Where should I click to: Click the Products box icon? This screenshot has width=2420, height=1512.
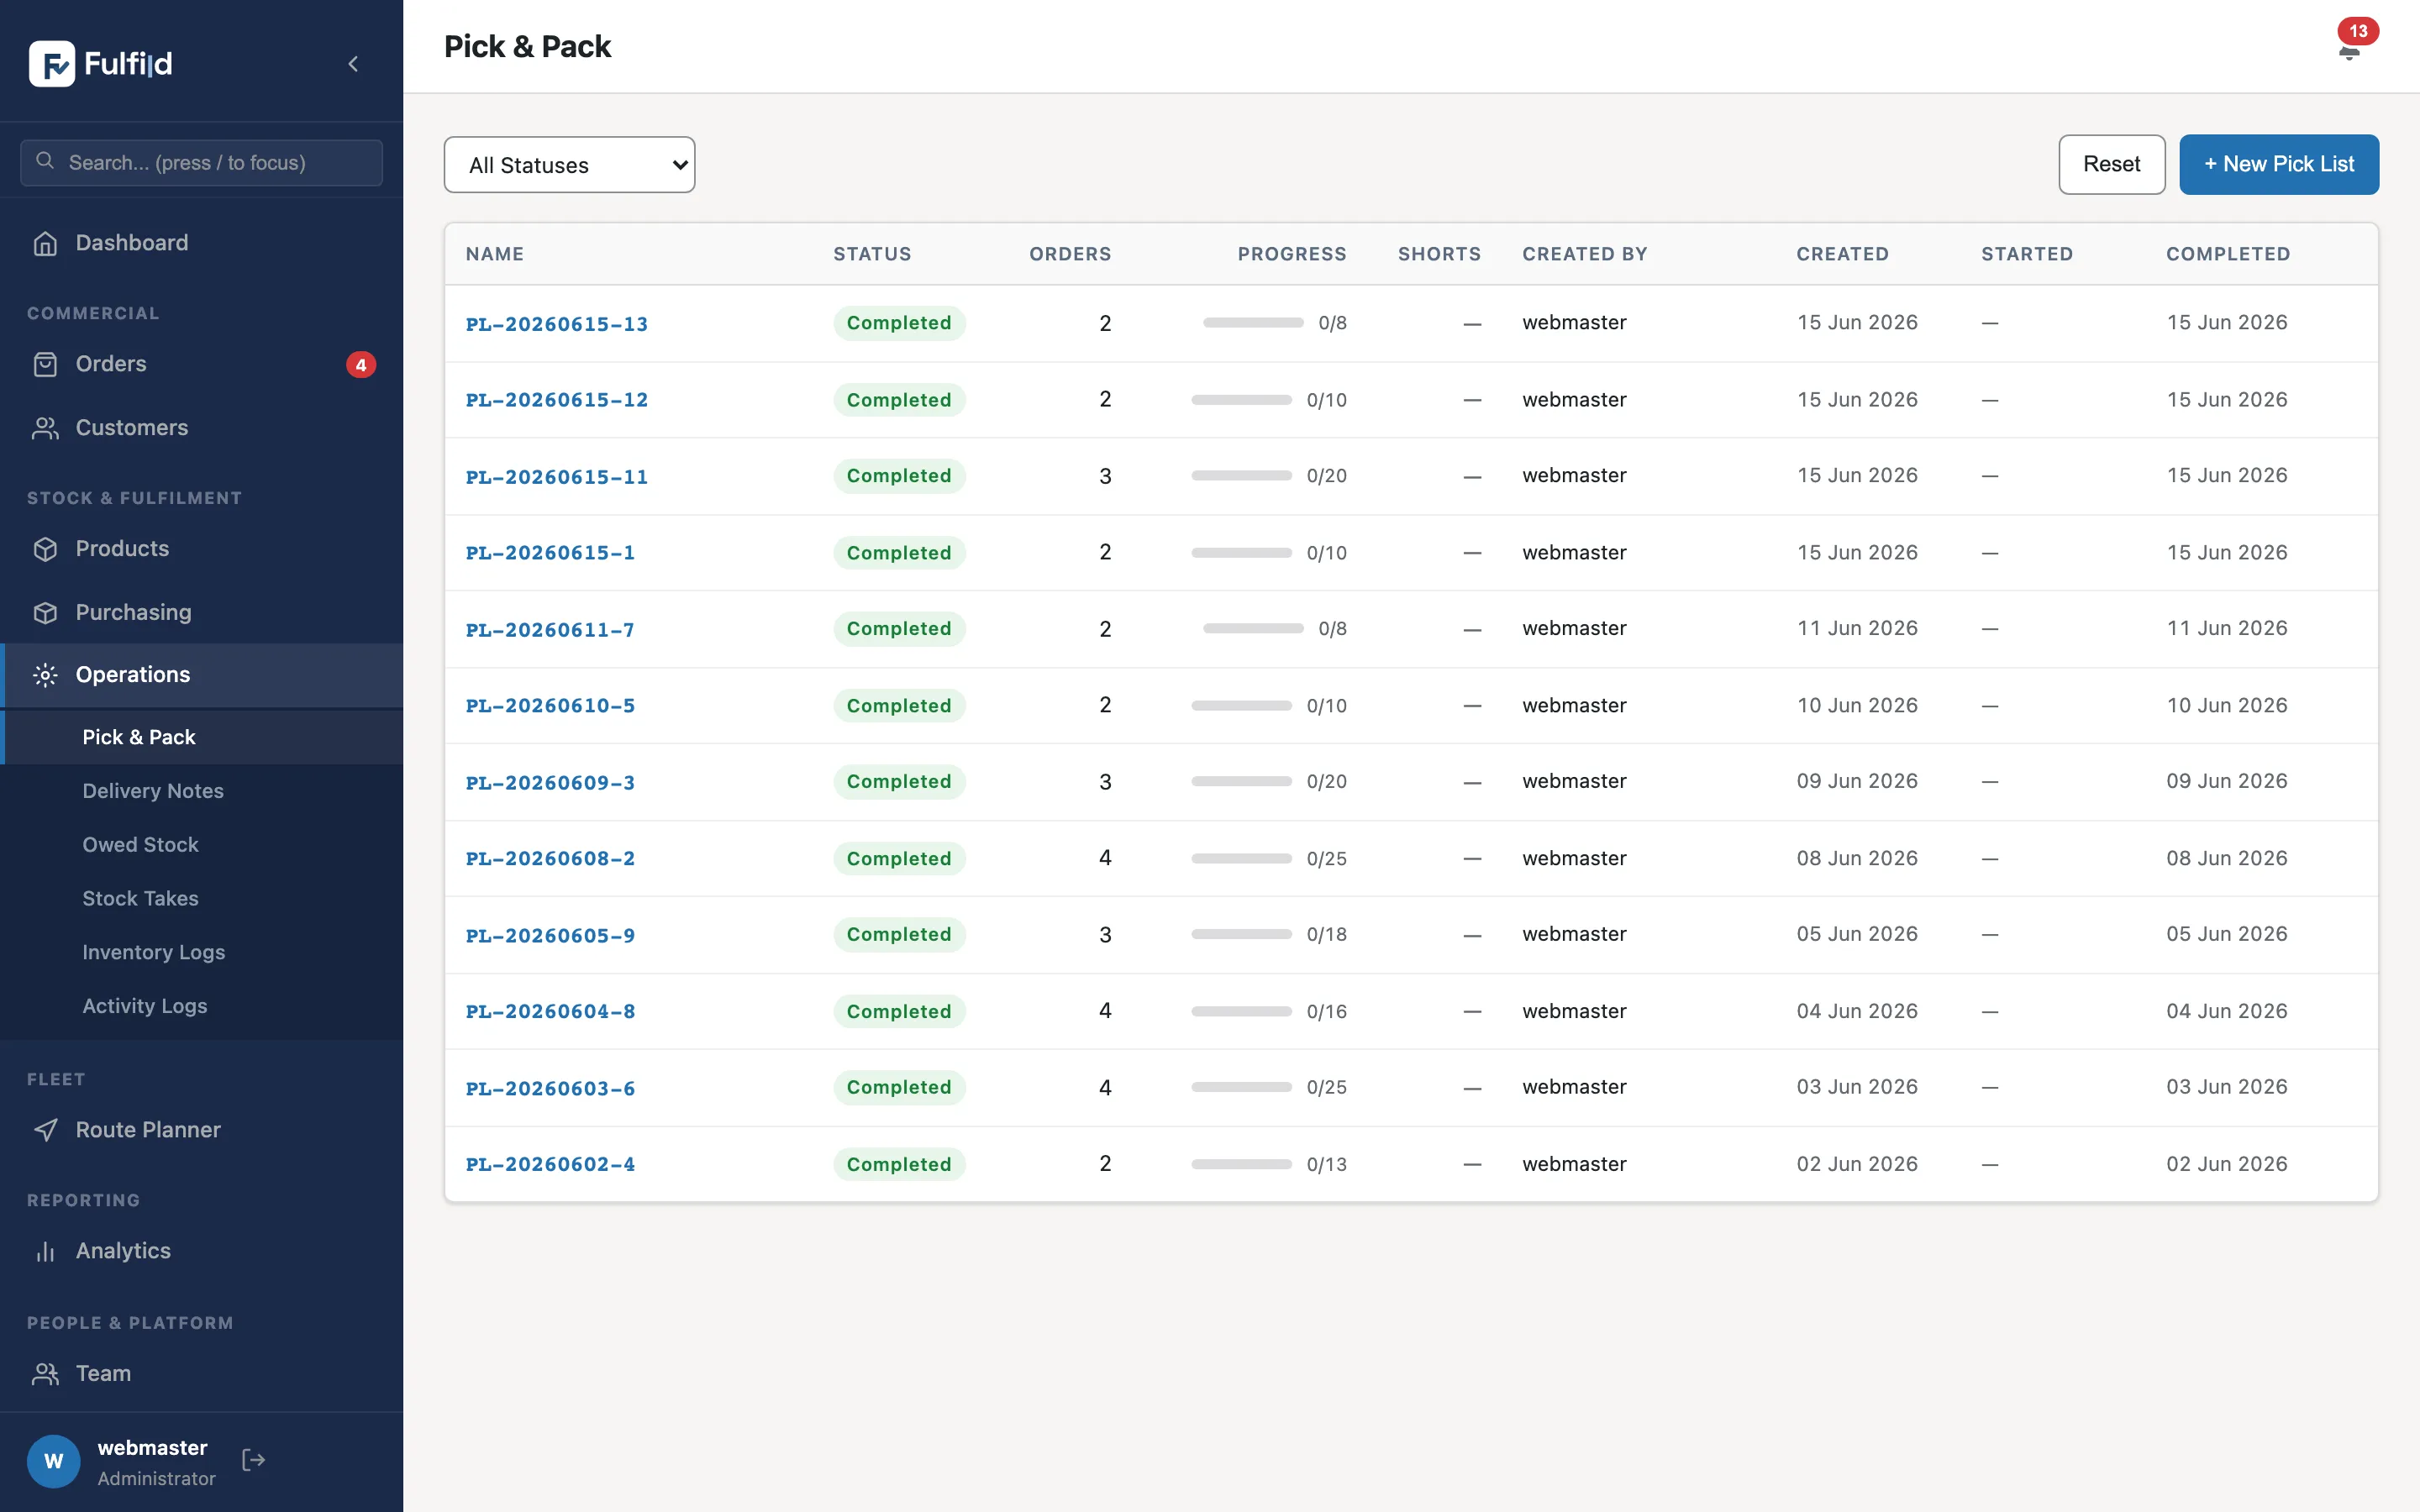click(x=45, y=549)
